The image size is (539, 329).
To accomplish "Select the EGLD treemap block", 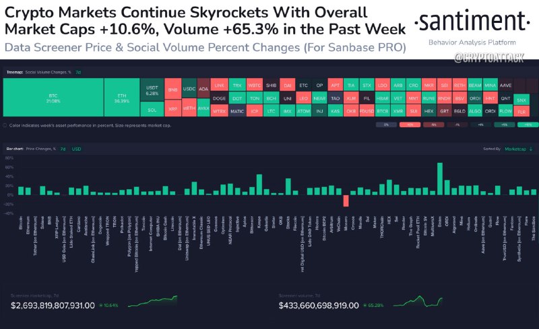I will [x=459, y=110].
